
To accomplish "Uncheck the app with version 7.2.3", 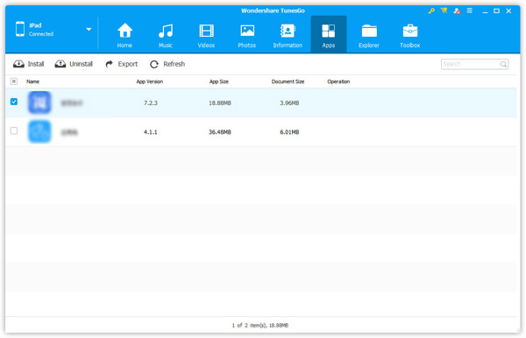I will 14,102.
